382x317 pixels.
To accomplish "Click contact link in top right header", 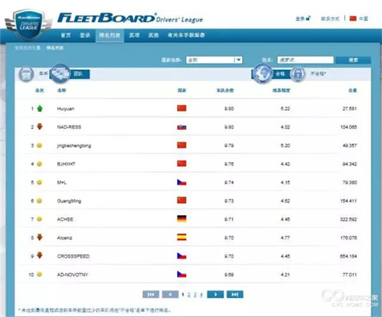I will point(330,18).
